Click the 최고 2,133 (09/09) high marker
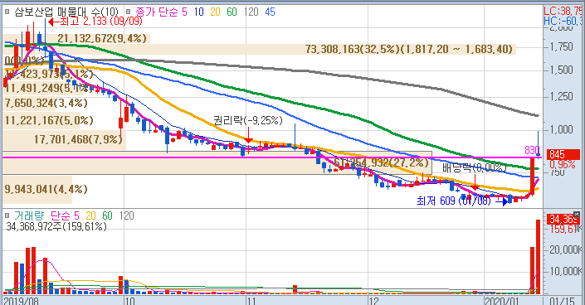 pos(95,22)
